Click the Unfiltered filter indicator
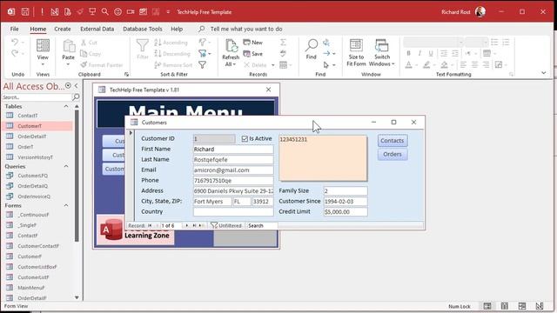Screen dimensions: 557x313 [x=226, y=226]
